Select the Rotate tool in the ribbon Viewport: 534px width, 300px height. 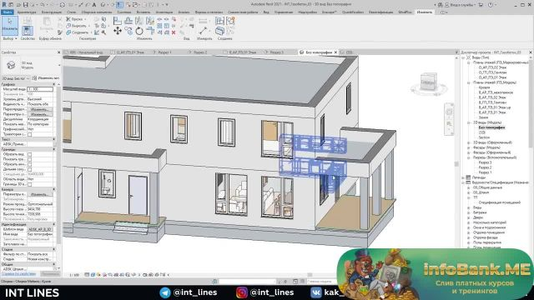coord(139,32)
